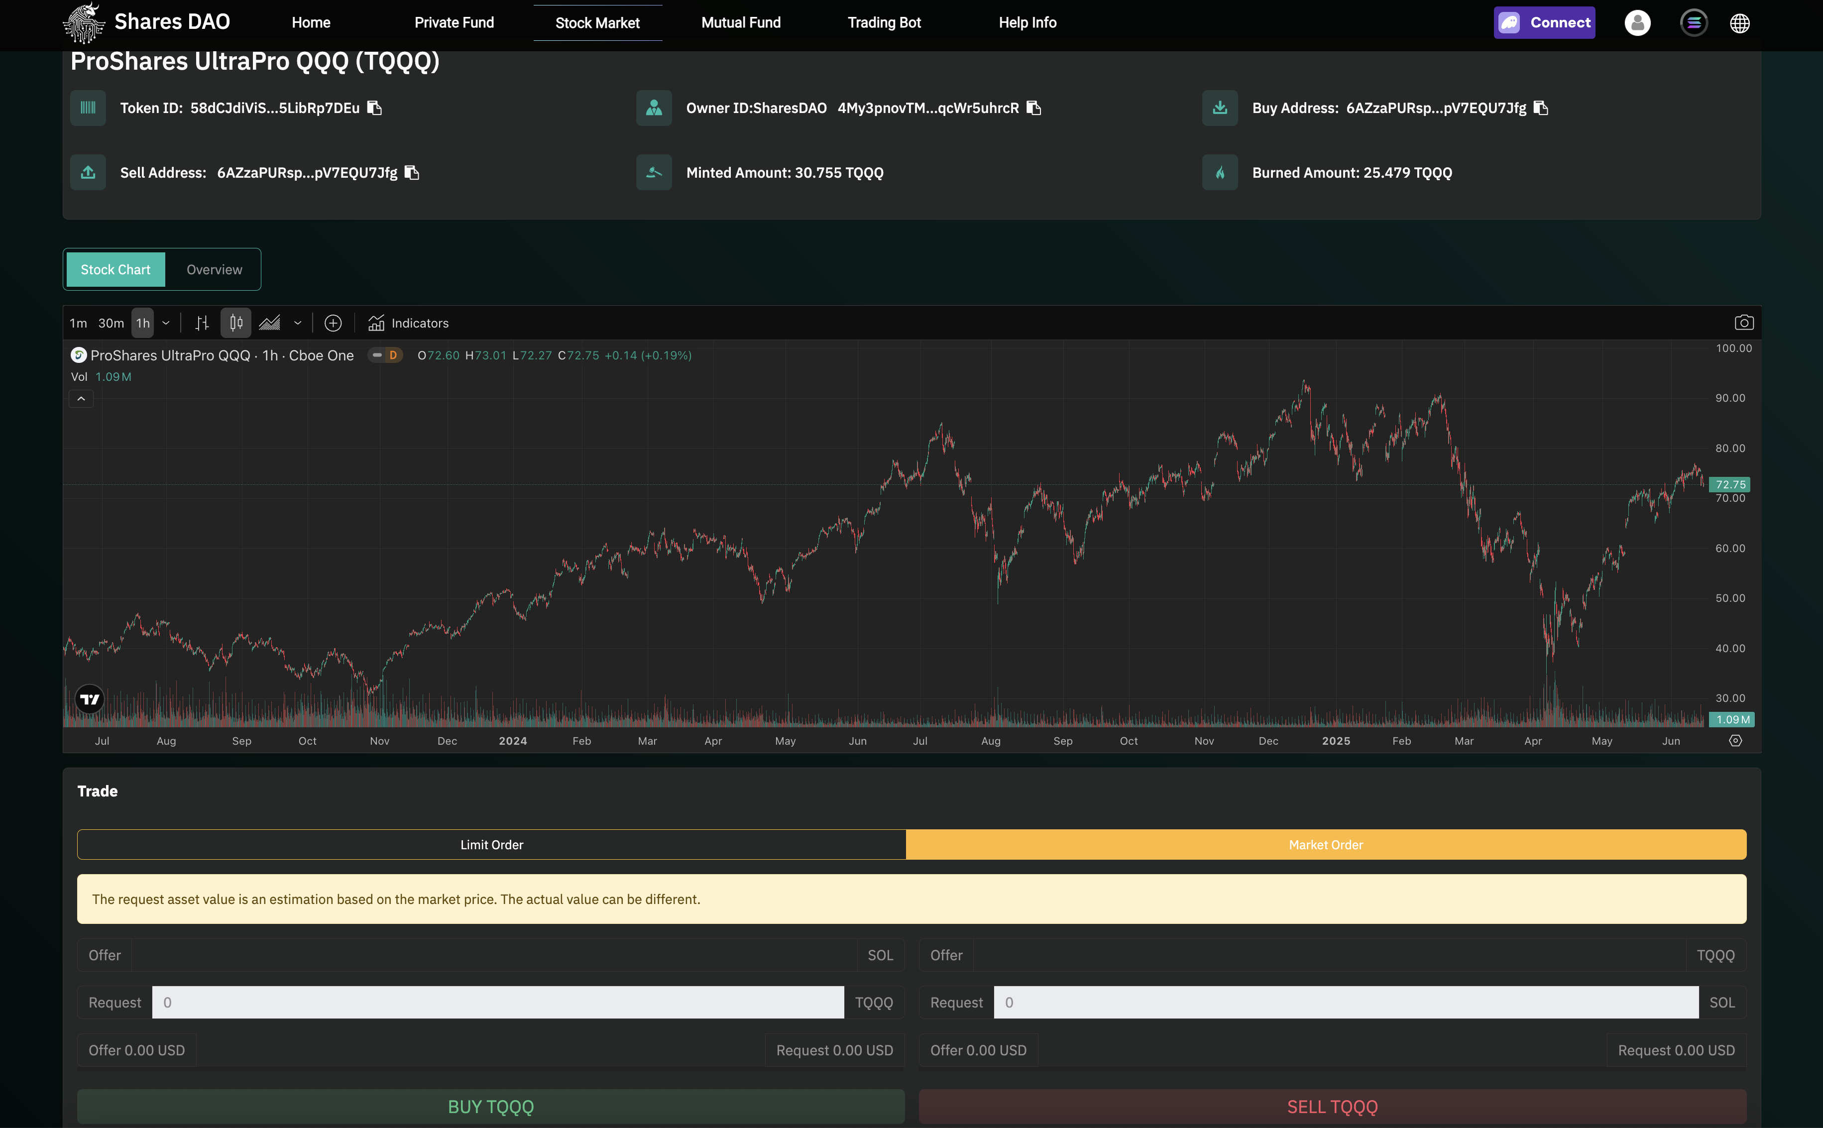This screenshot has height=1128, width=1823.
Task: Click the 1.09M volume axis label
Action: pos(1732,719)
